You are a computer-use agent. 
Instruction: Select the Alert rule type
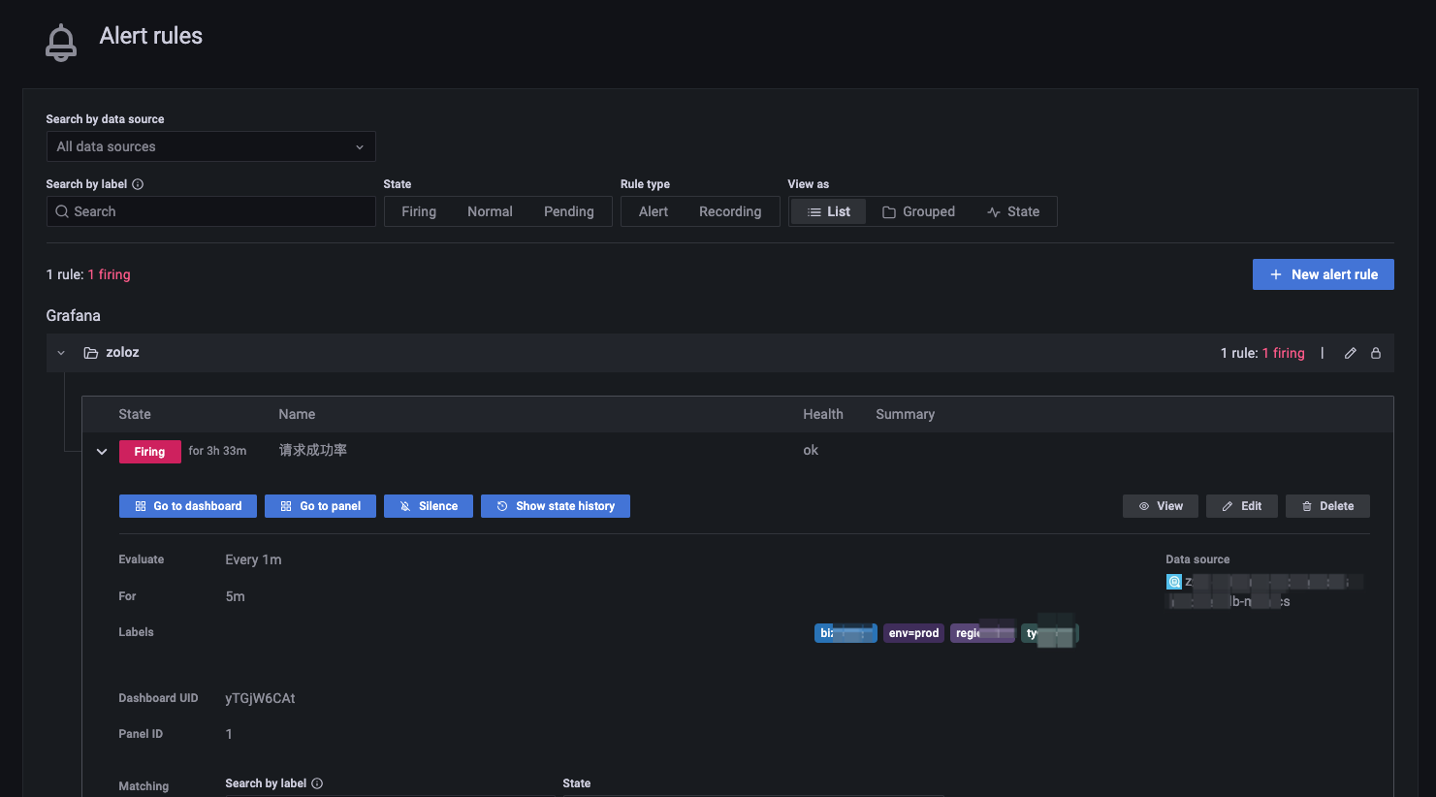pos(654,211)
